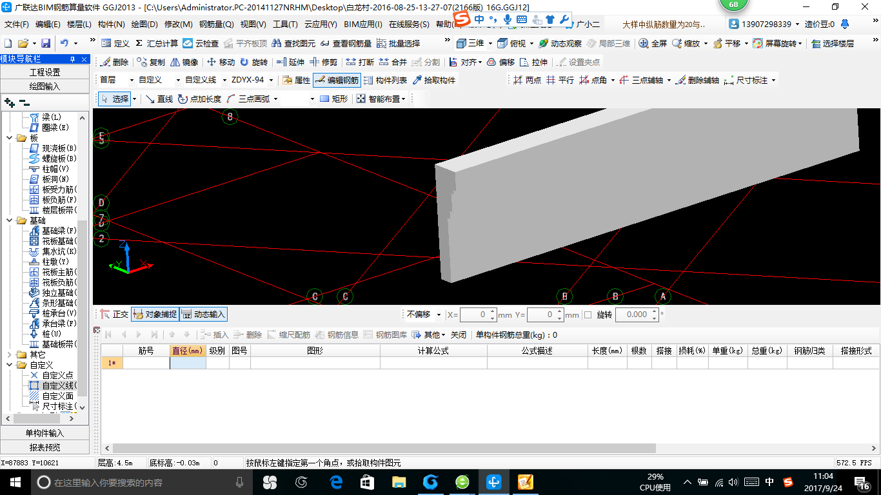Screen dimensions: 881x495
Task: Select the 移动 move tool
Action: click(x=221, y=63)
